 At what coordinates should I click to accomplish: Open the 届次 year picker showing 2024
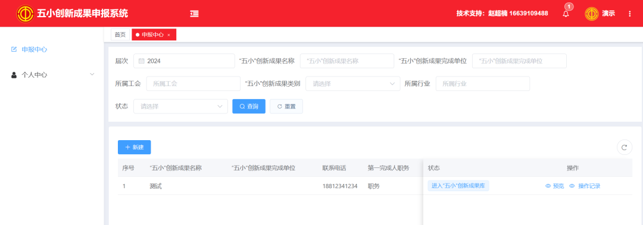click(184, 61)
